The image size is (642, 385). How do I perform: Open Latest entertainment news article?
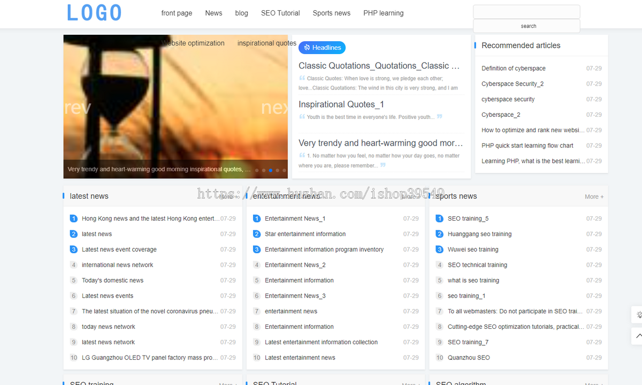click(x=300, y=358)
